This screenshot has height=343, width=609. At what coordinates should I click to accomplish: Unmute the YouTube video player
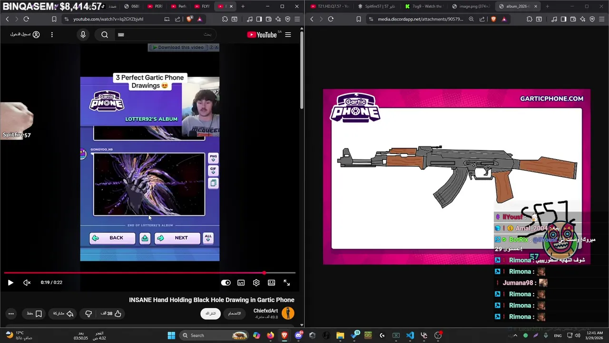click(x=27, y=282)
